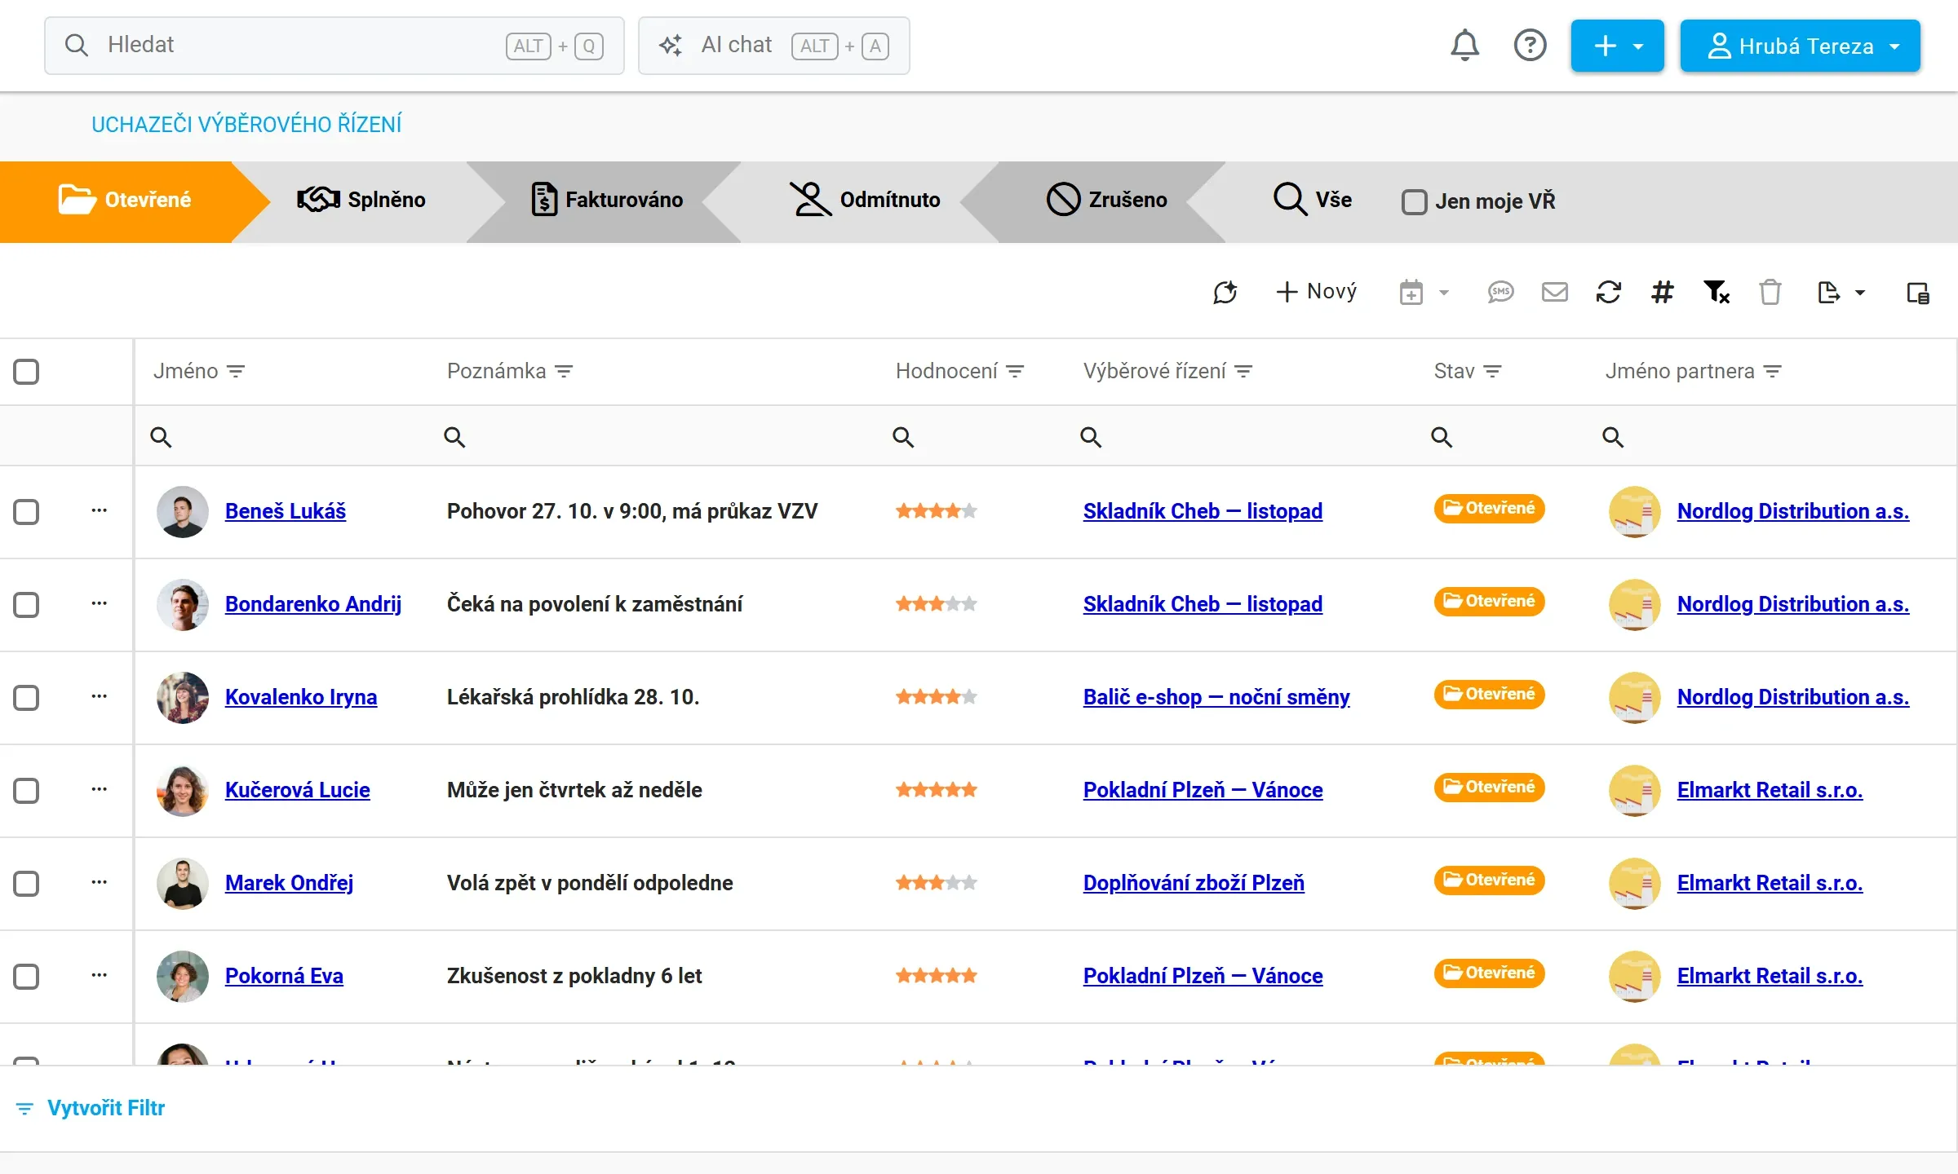Switch to the Zrušeno tab
This screenshot has width=1958, height=1174.
click(x=1106, y=200)
